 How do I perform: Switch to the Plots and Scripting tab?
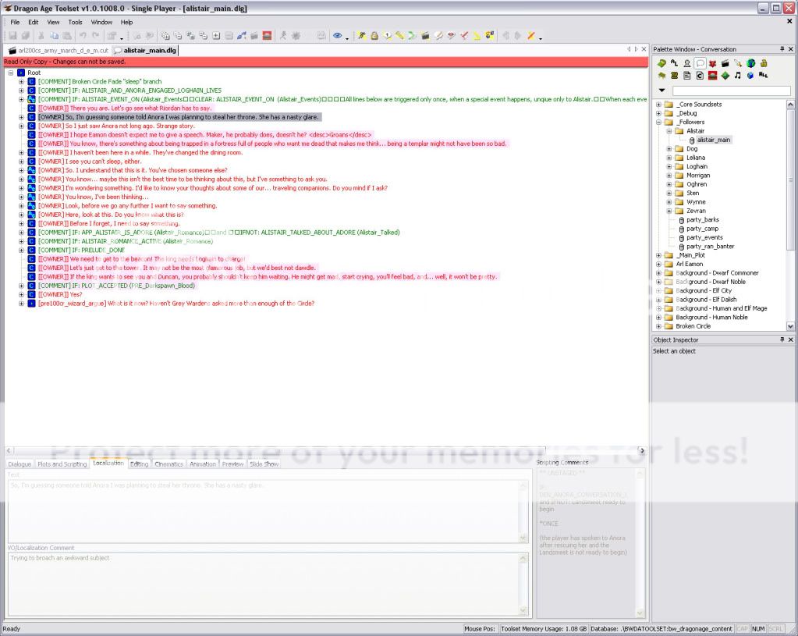pyautogui.click(x=62, y=464)
